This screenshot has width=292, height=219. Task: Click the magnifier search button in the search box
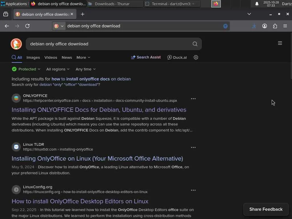(195, 44)
